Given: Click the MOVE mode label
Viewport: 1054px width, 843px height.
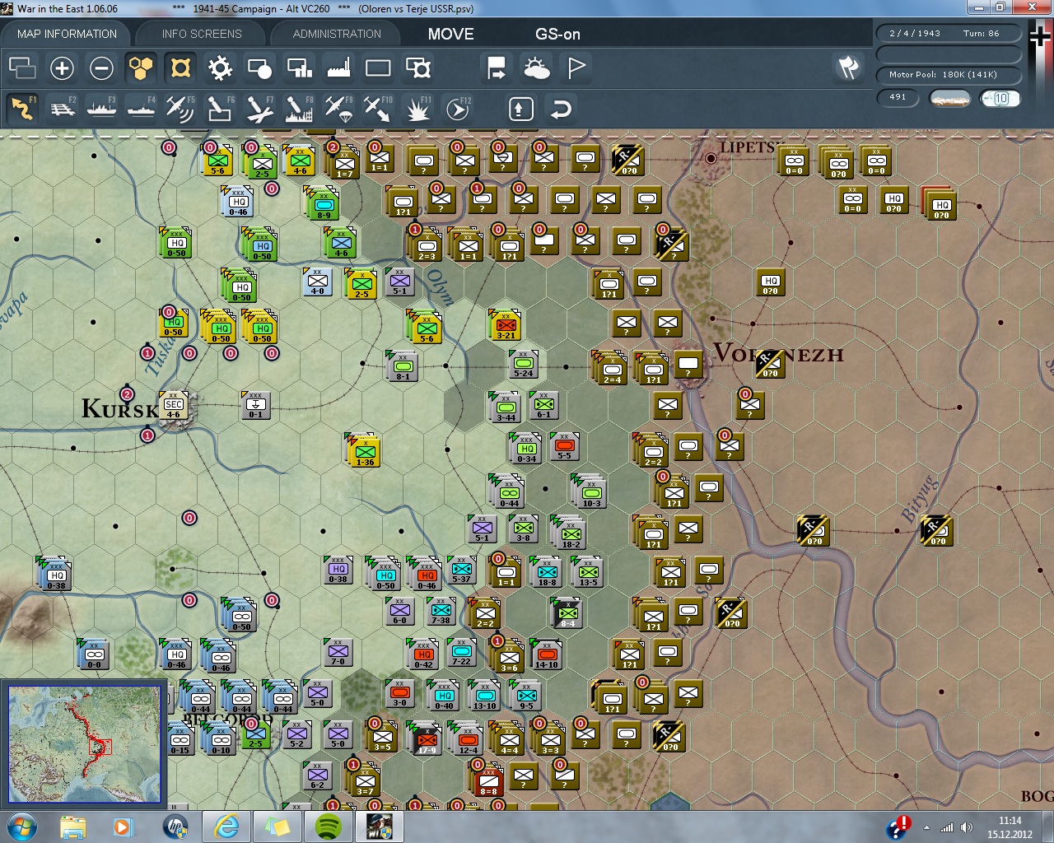Looking at the screenshot, I should click(x=450, y=34).
